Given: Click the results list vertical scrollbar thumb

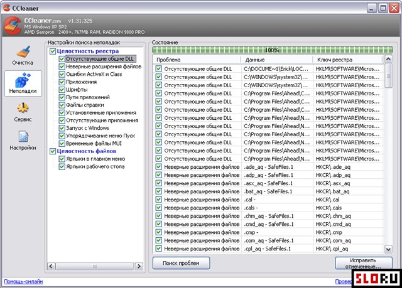Looking at the screenshot, I should click(x=388, y=76).
